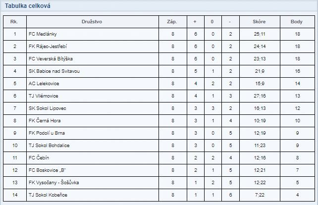
Task: Click FK Černá Hora team name
Action: pos(45,121)
